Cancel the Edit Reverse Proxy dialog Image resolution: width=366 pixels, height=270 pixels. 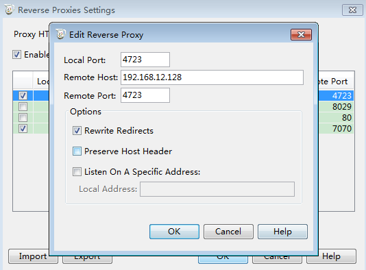[x=228, y=232]
